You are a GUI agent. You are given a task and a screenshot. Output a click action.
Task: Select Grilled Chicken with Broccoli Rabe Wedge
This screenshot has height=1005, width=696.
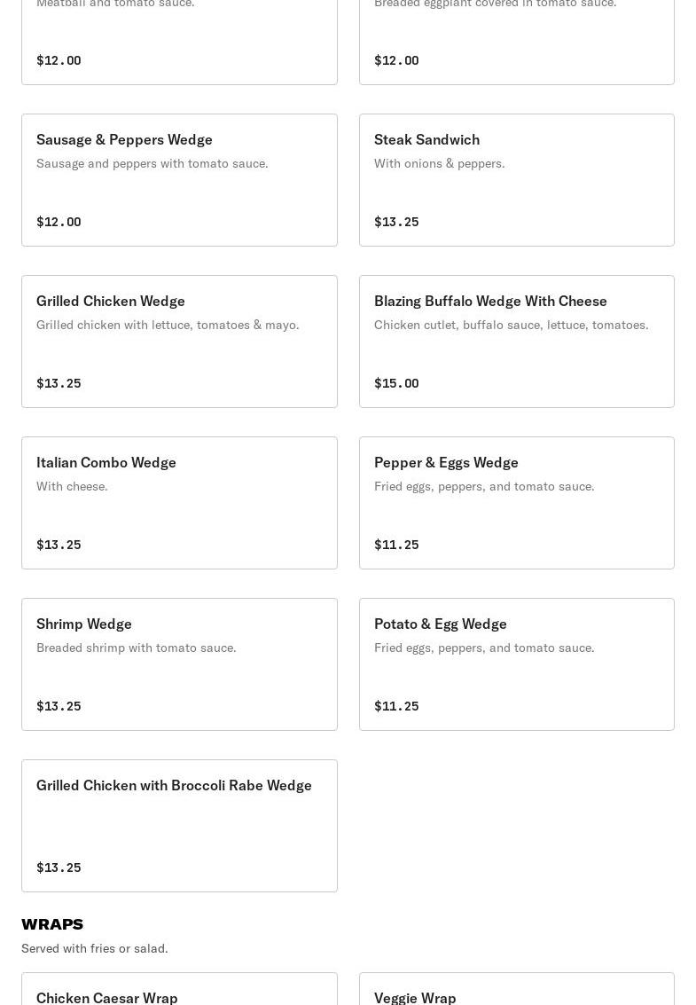point(174,785)
